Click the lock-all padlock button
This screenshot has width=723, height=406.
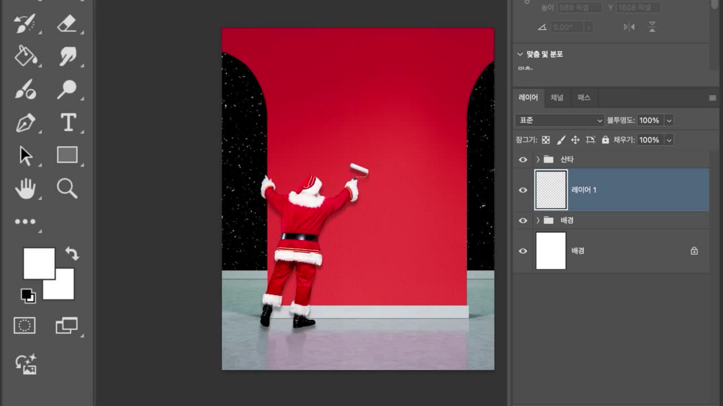point(605,140)
